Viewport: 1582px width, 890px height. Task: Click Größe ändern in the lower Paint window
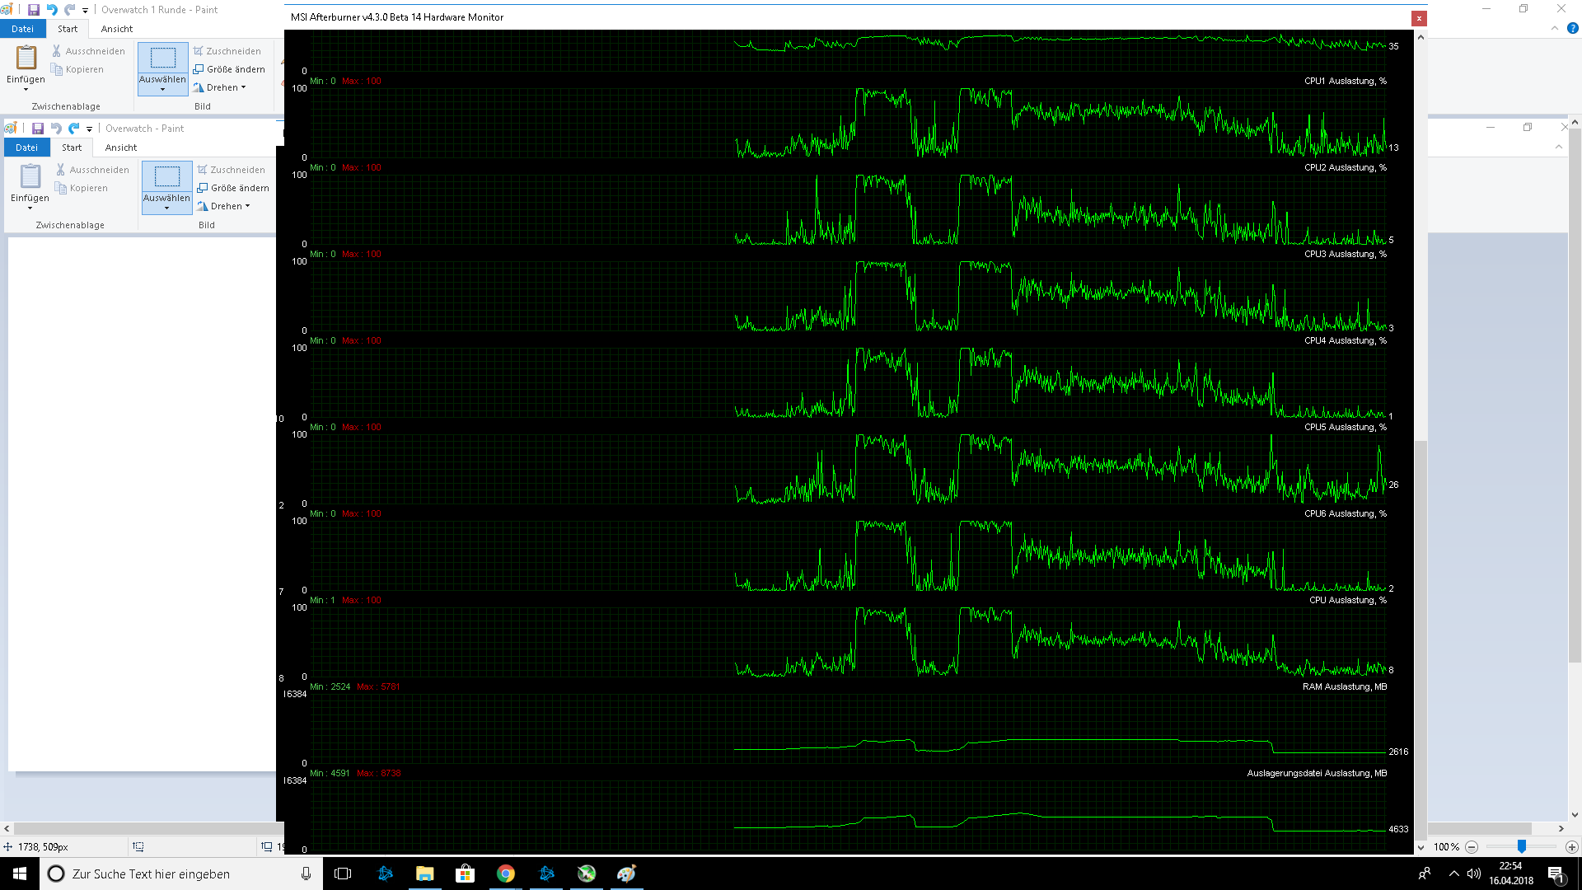pyautogui.click(x=233, y=188)
